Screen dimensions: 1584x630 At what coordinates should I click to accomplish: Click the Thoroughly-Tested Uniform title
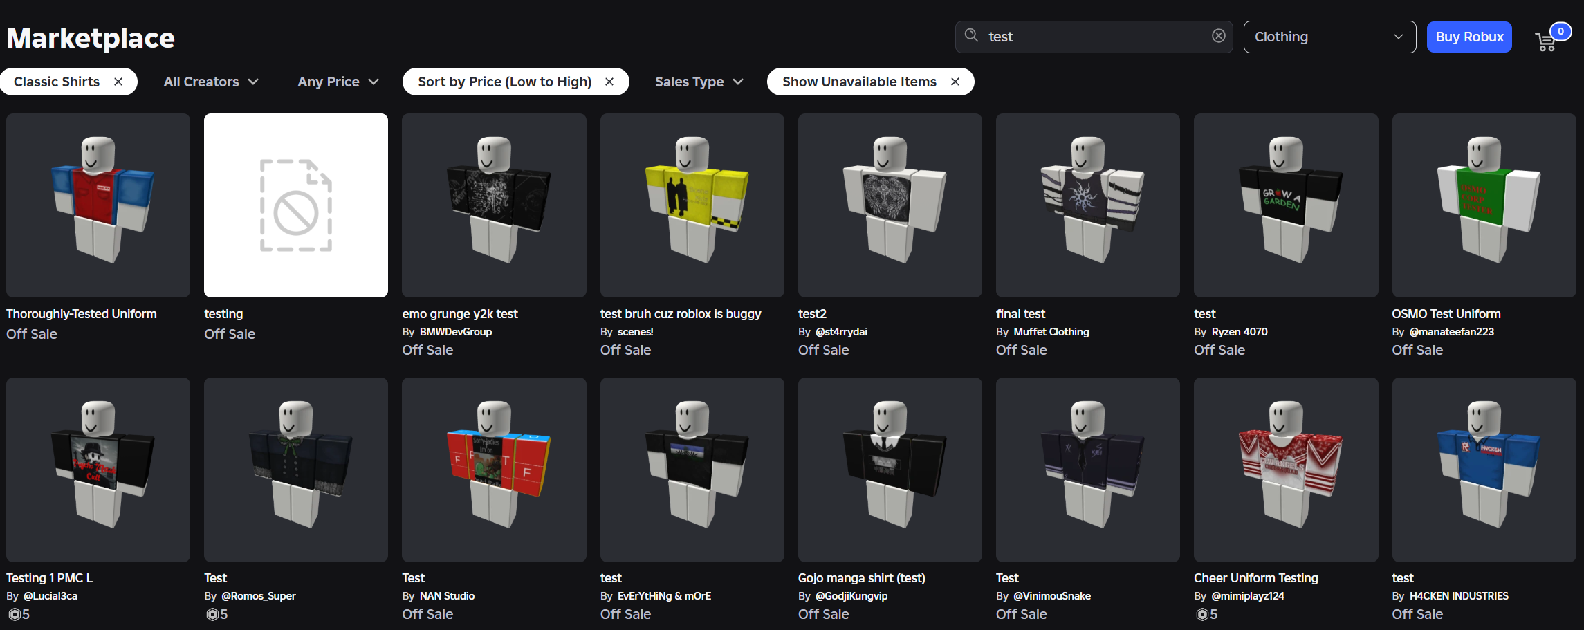tap(82, 314)
